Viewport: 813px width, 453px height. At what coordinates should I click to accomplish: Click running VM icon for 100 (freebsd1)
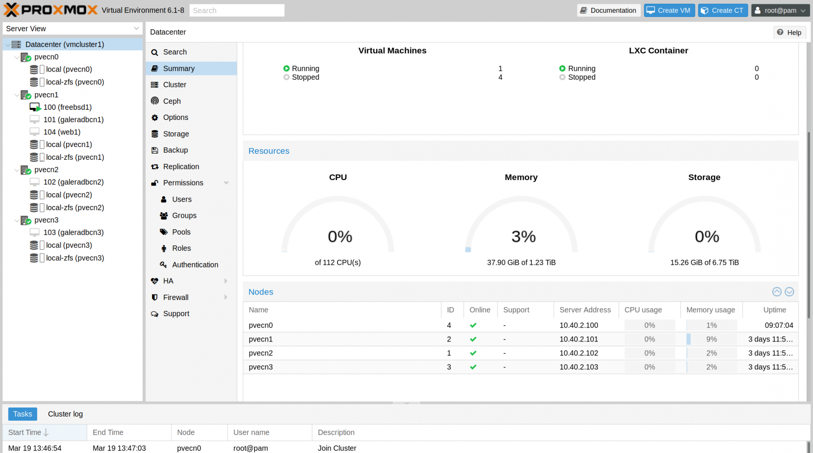35,107
